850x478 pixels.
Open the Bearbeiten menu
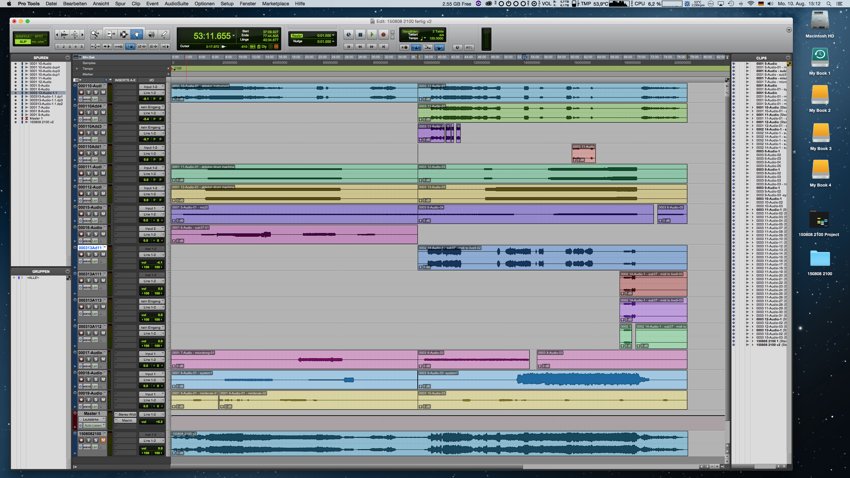[x=75, y=4]
